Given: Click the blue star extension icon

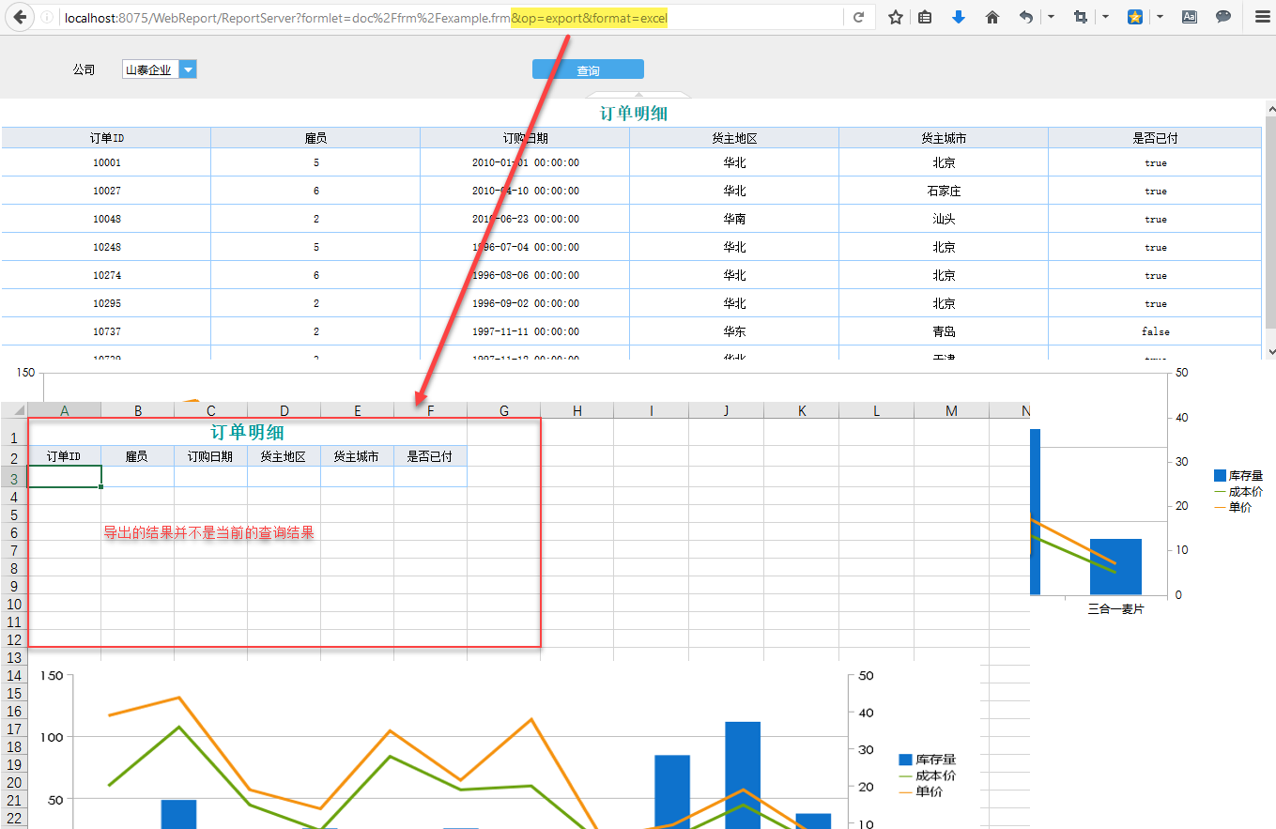Looking at the screenshot, I should coord(1134,17).
